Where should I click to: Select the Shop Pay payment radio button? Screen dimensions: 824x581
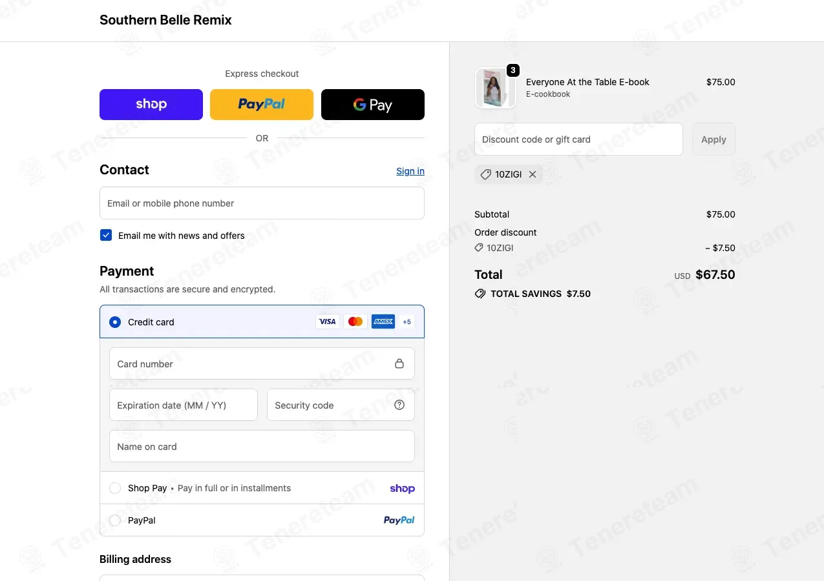tap(115, 488)
